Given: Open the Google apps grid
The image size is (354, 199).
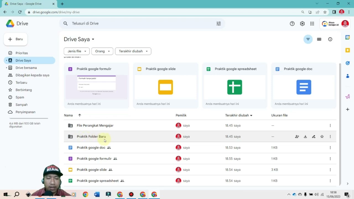Looking at the screenshot, I should point(312,24).
